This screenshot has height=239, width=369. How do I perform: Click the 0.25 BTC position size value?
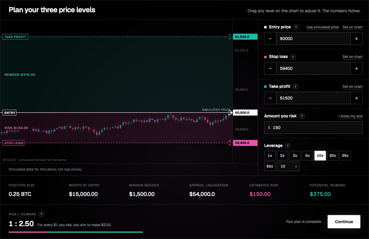20,194
